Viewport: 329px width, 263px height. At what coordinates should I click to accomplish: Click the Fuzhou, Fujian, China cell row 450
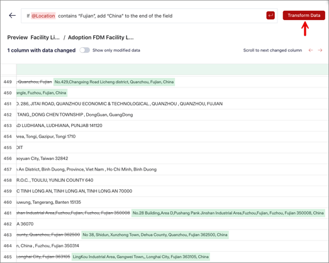42,92
